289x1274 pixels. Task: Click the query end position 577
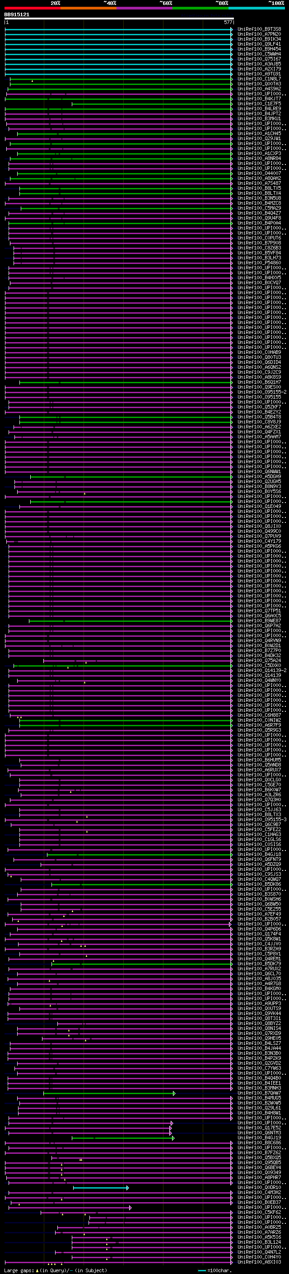pos(228,22)
